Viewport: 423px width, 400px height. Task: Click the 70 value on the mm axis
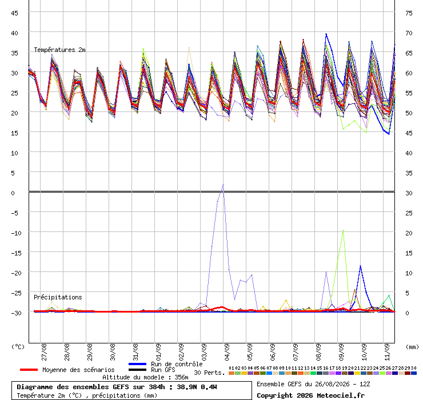[409, 33]
